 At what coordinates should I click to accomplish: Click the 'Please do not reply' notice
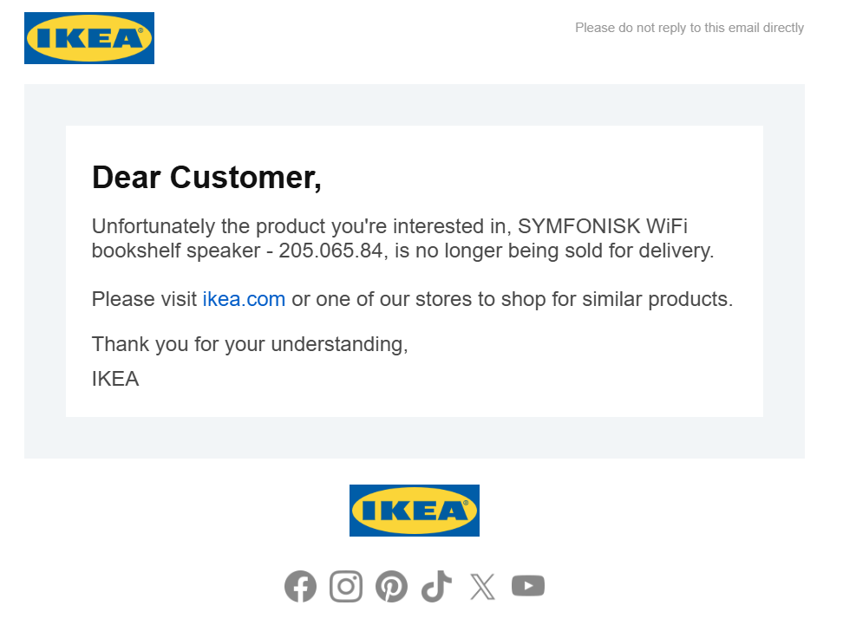pos(689,28)
